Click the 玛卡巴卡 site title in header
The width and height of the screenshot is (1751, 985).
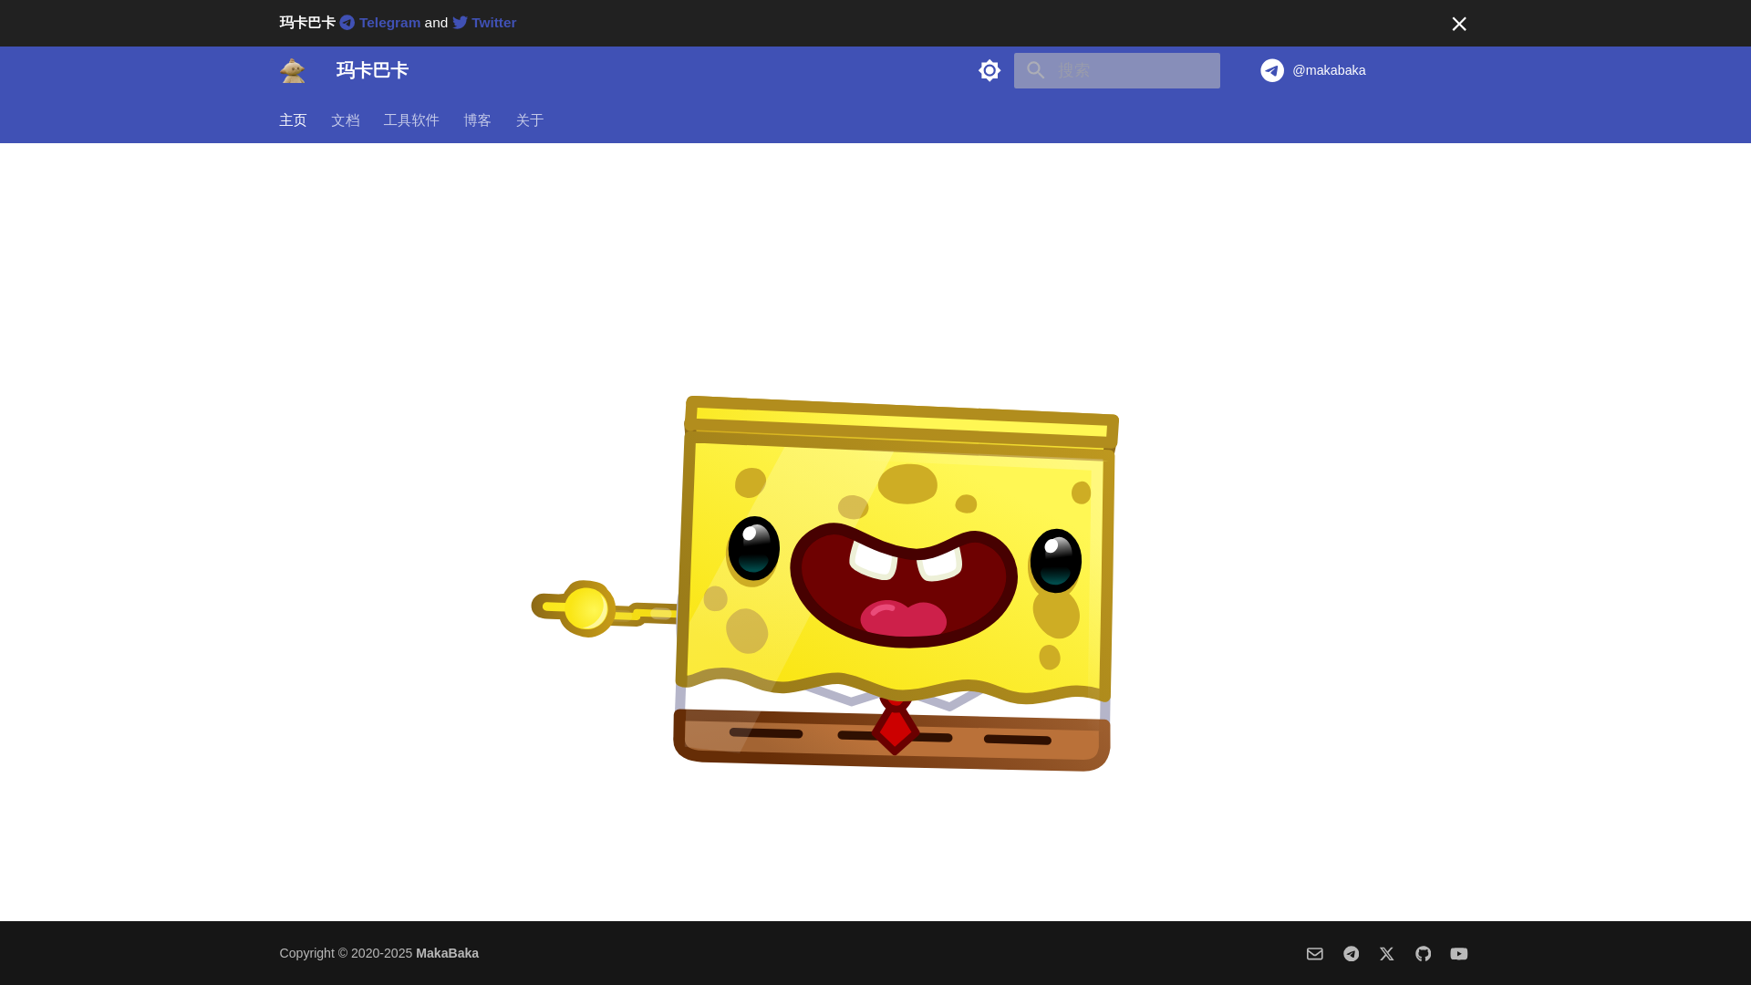click(x=372, y=70)
